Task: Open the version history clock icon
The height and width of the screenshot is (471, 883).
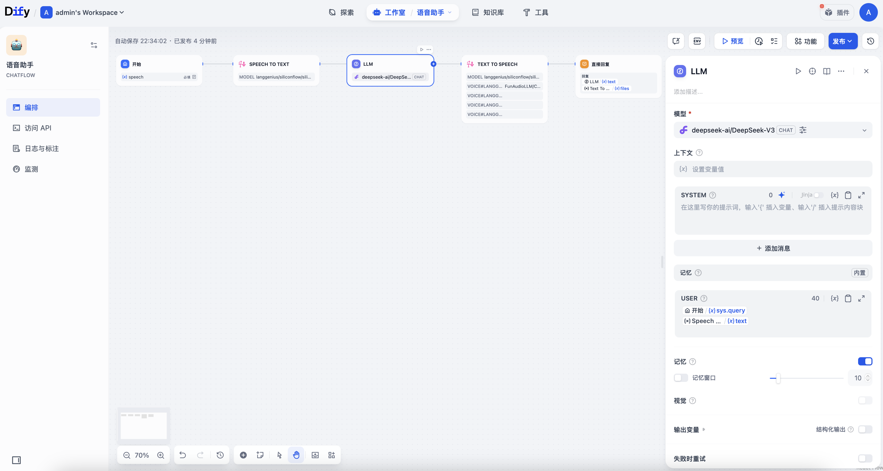Action: pos(870,41)
